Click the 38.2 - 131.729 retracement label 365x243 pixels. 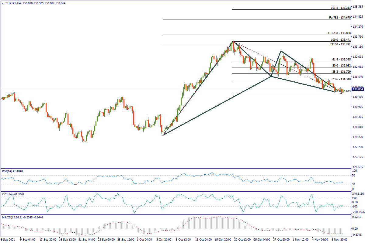(341, 71)
